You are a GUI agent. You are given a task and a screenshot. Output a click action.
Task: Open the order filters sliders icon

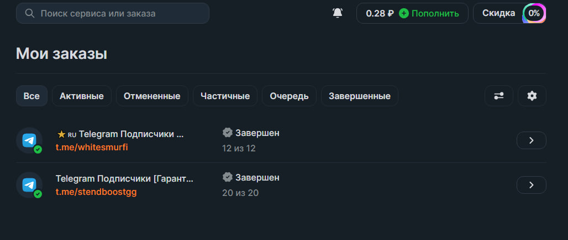click(x=499, y=96)
